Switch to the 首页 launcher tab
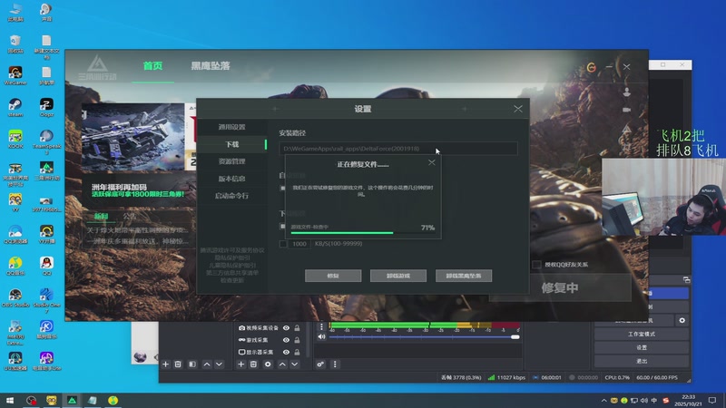The image size is (726, 408). coord(152,66)
